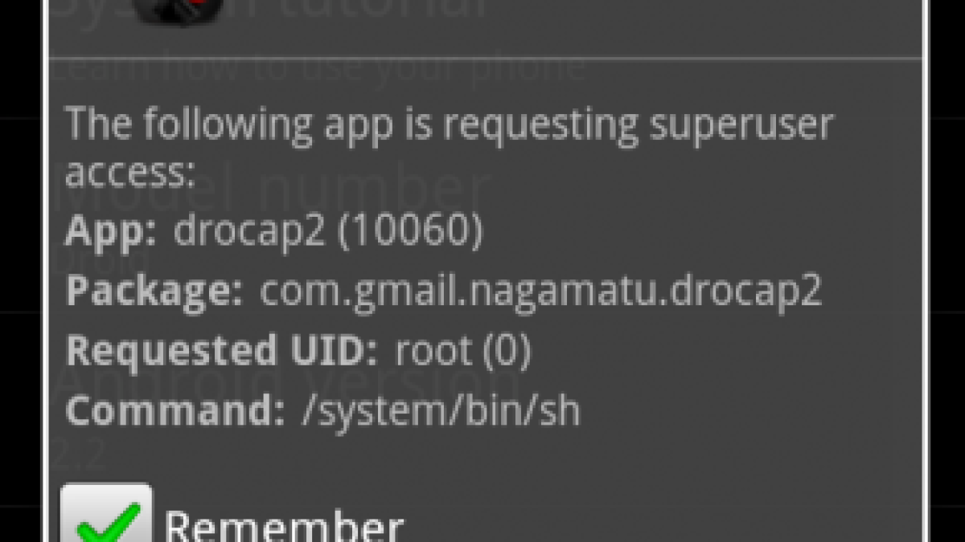Click the divider line under the dialog title
Viewport: 965px width, 542px height.
[x=487, y=58]
